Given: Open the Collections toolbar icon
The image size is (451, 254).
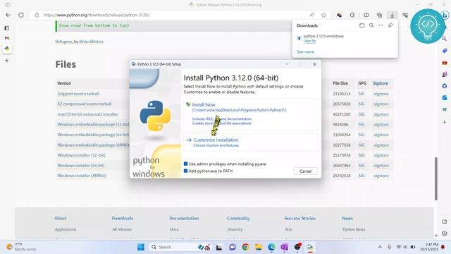Looking at the screenshot, I should click(379, 15).
